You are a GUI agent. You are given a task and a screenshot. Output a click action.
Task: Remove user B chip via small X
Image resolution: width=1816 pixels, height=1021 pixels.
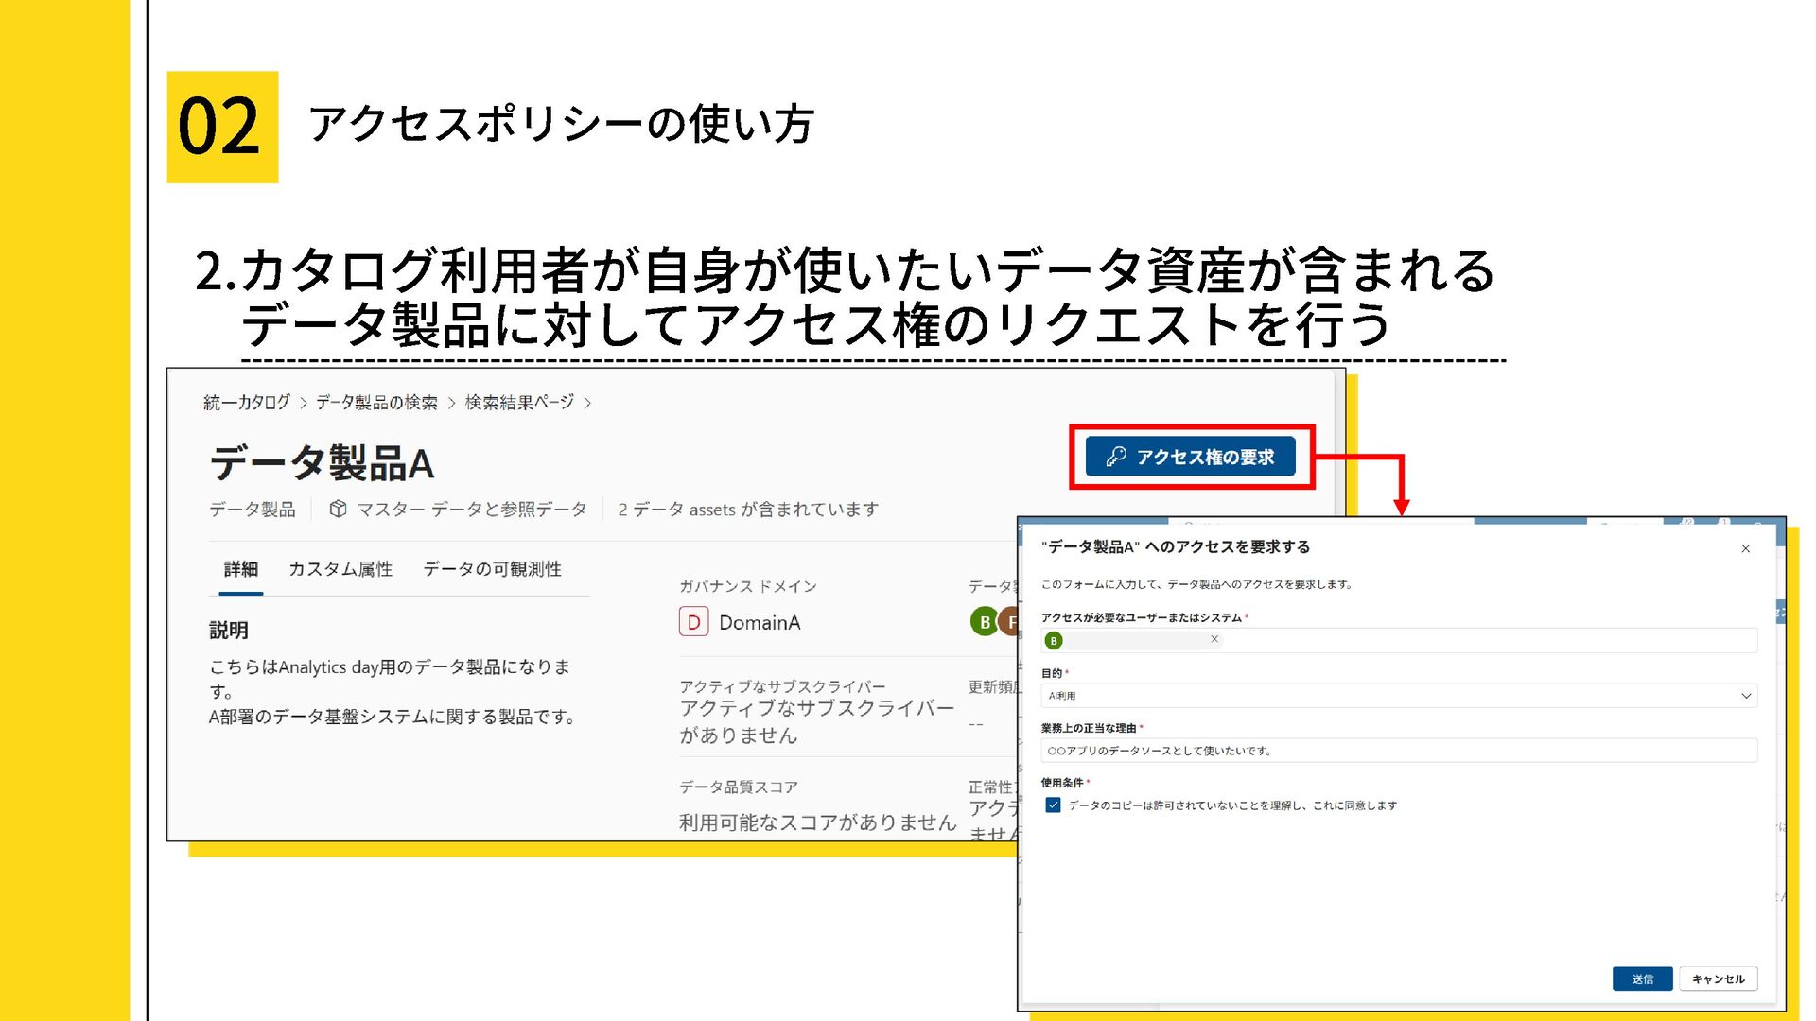pos(1214,639)
